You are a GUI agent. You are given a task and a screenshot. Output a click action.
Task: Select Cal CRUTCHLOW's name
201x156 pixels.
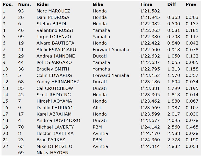click(55, 88)
